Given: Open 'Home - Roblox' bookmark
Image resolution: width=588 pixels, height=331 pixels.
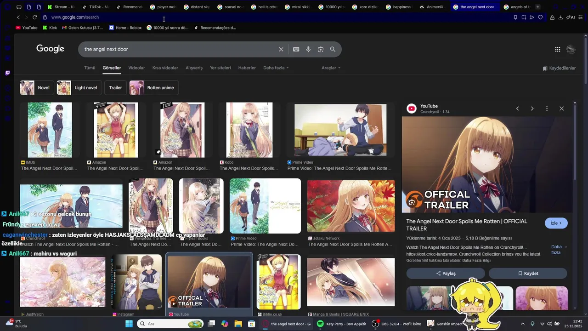Looking at the screenshot, I should (x=125, y=28).
